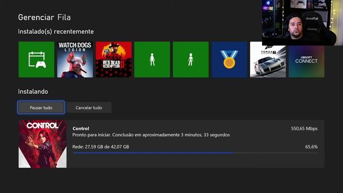Click the Instalado(s) recentemente heading
Image resolution: width=343 pixels, height=193 pixels.
click(x=56, y=32)
